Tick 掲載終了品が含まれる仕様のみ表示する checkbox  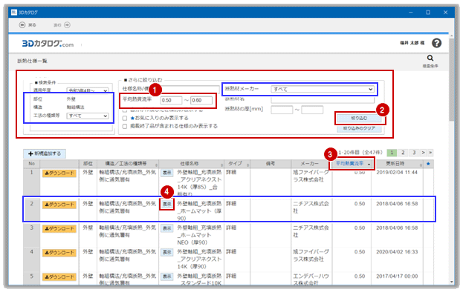point(125,126)
